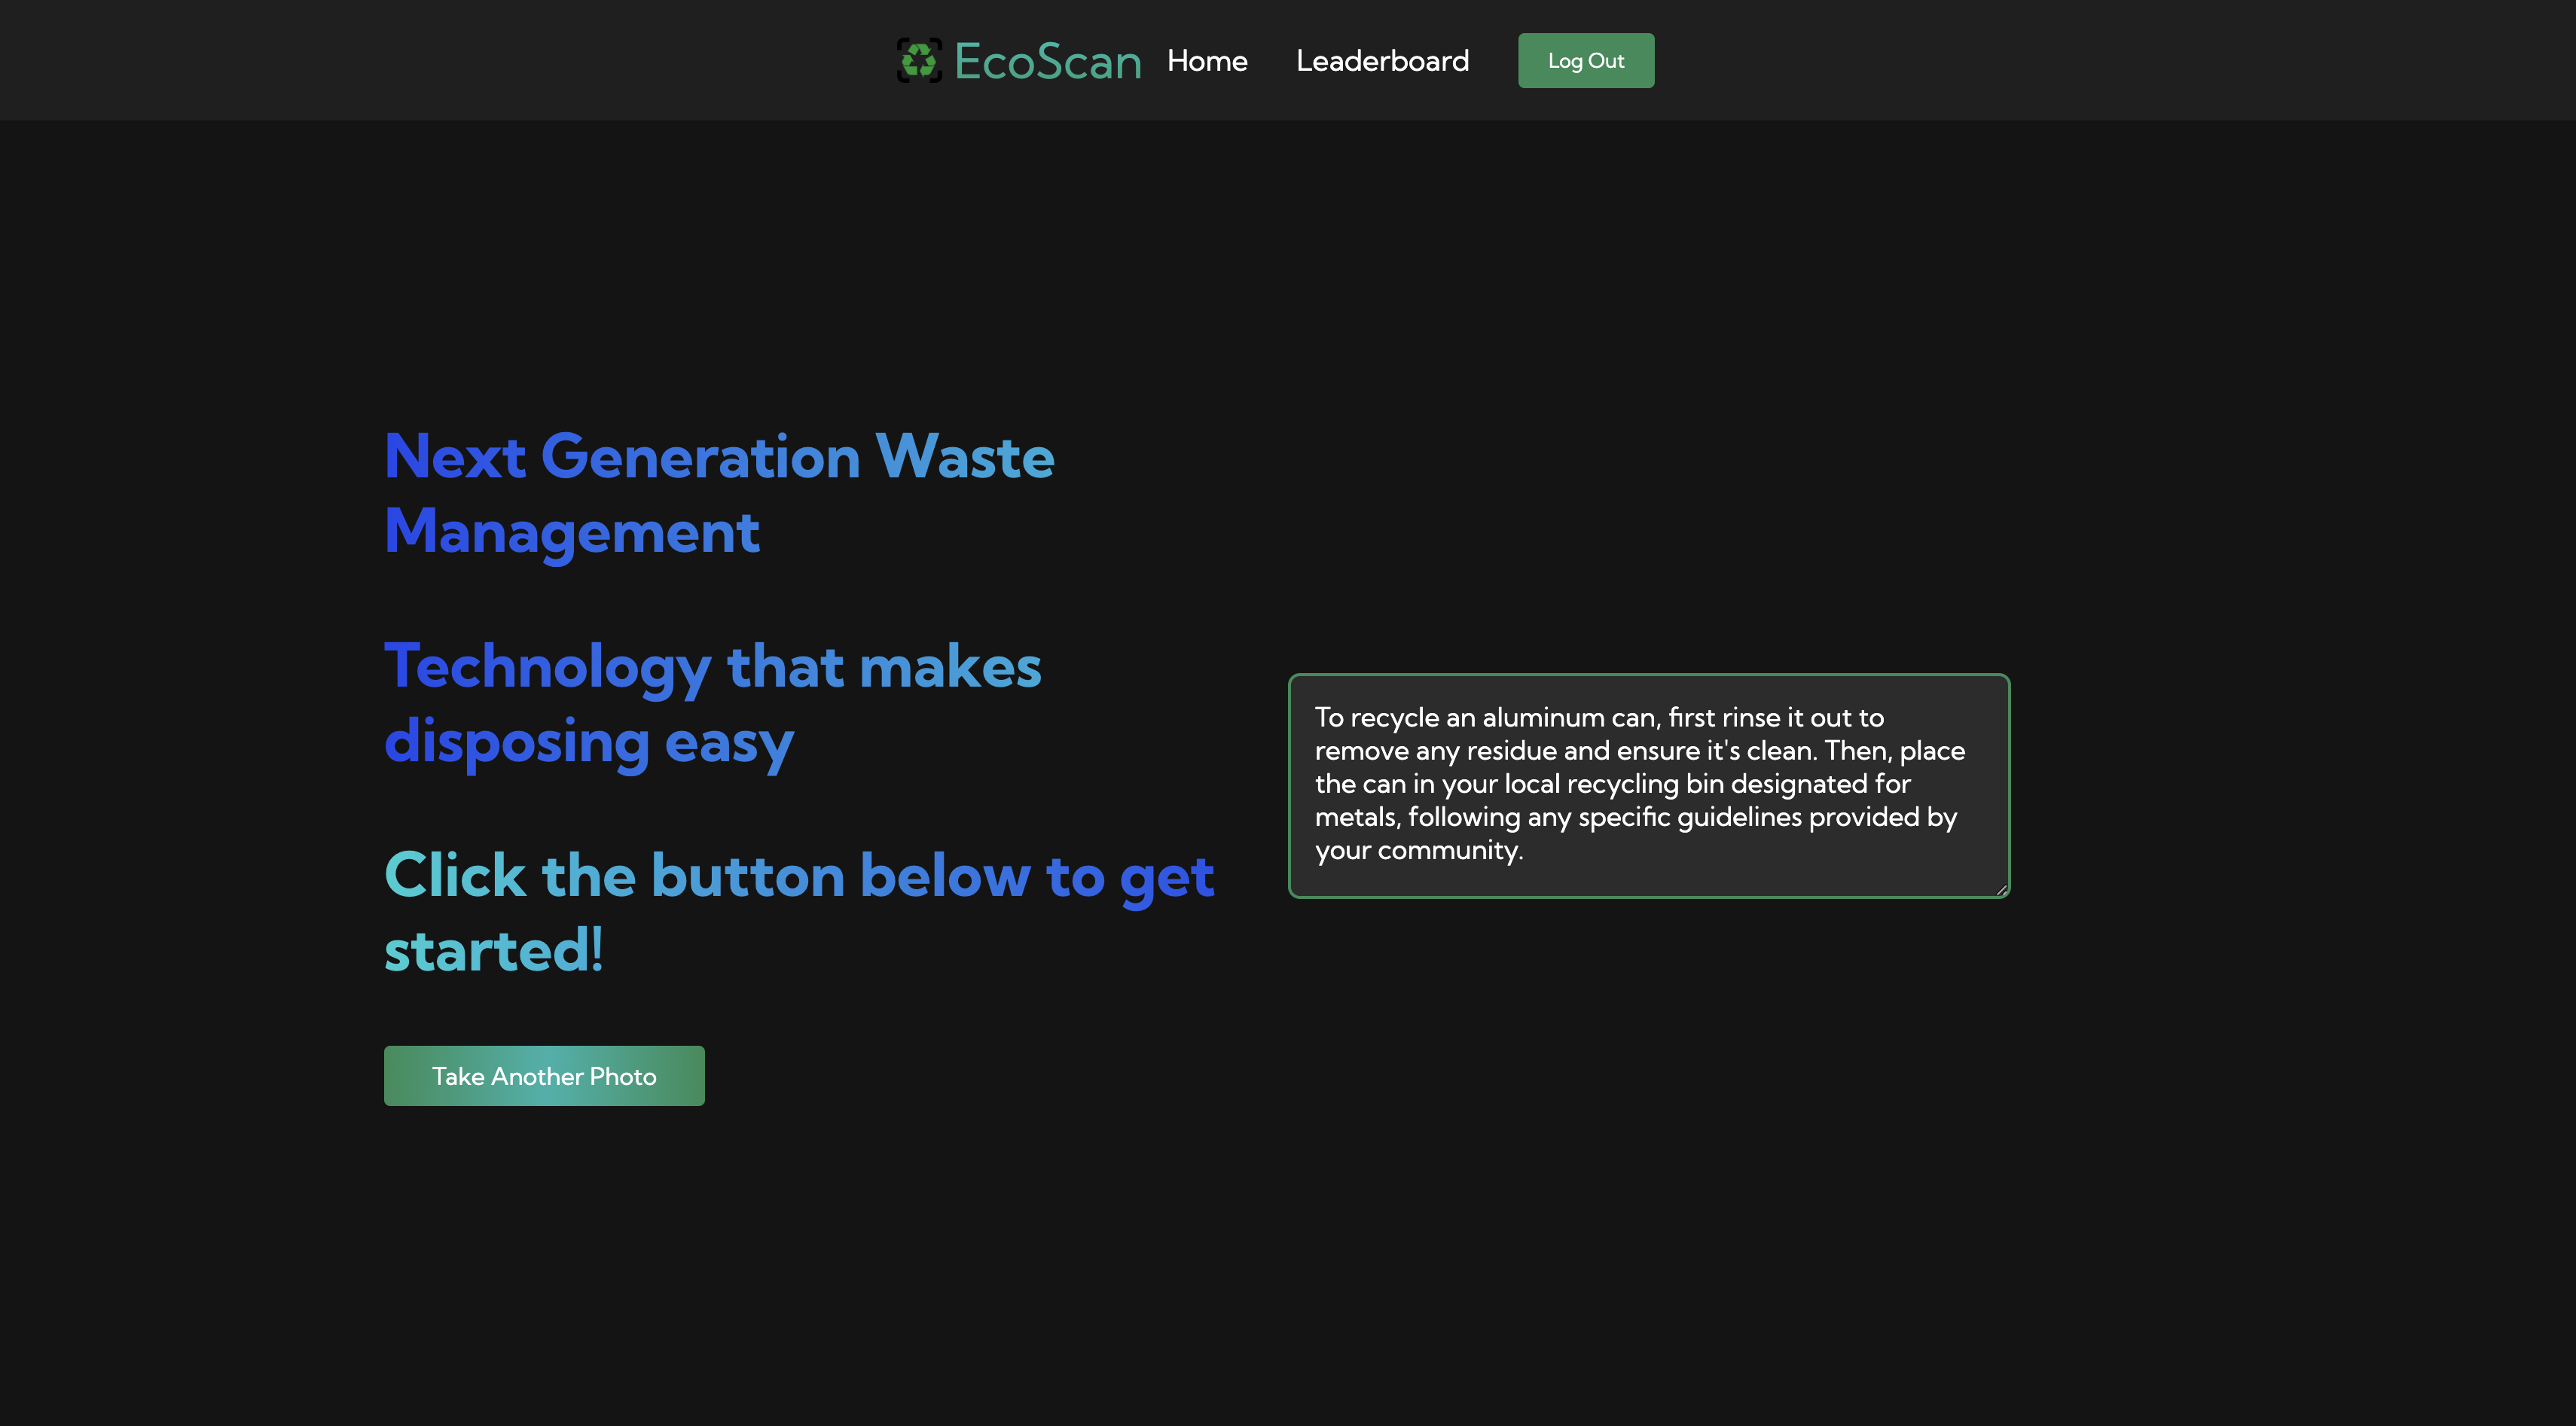Viewport: 2576px width, 1426px height.
Task: Click the word disposing in the subheading
Action: click(x=517, y=742)
